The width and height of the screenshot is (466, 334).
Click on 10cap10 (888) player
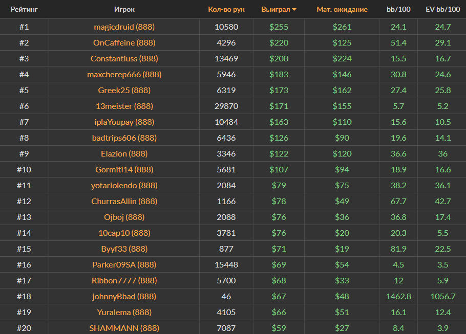tap(124, 233)
